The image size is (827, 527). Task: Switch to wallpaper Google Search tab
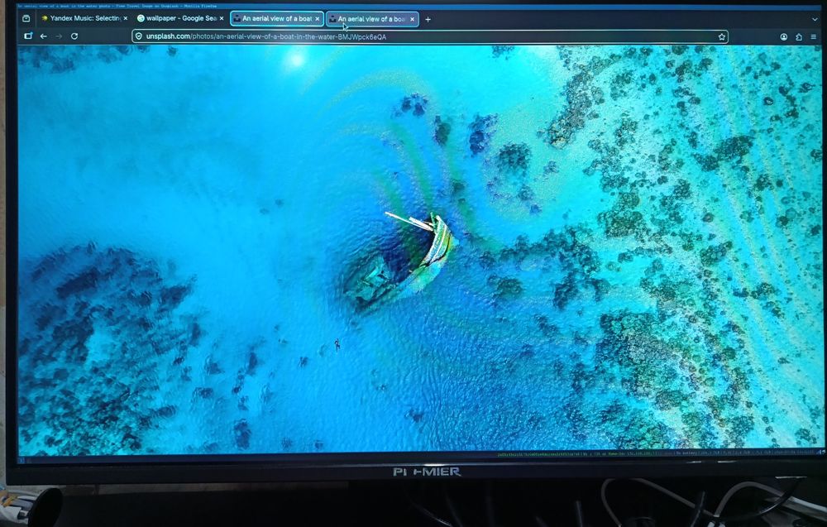pos(180,18)
